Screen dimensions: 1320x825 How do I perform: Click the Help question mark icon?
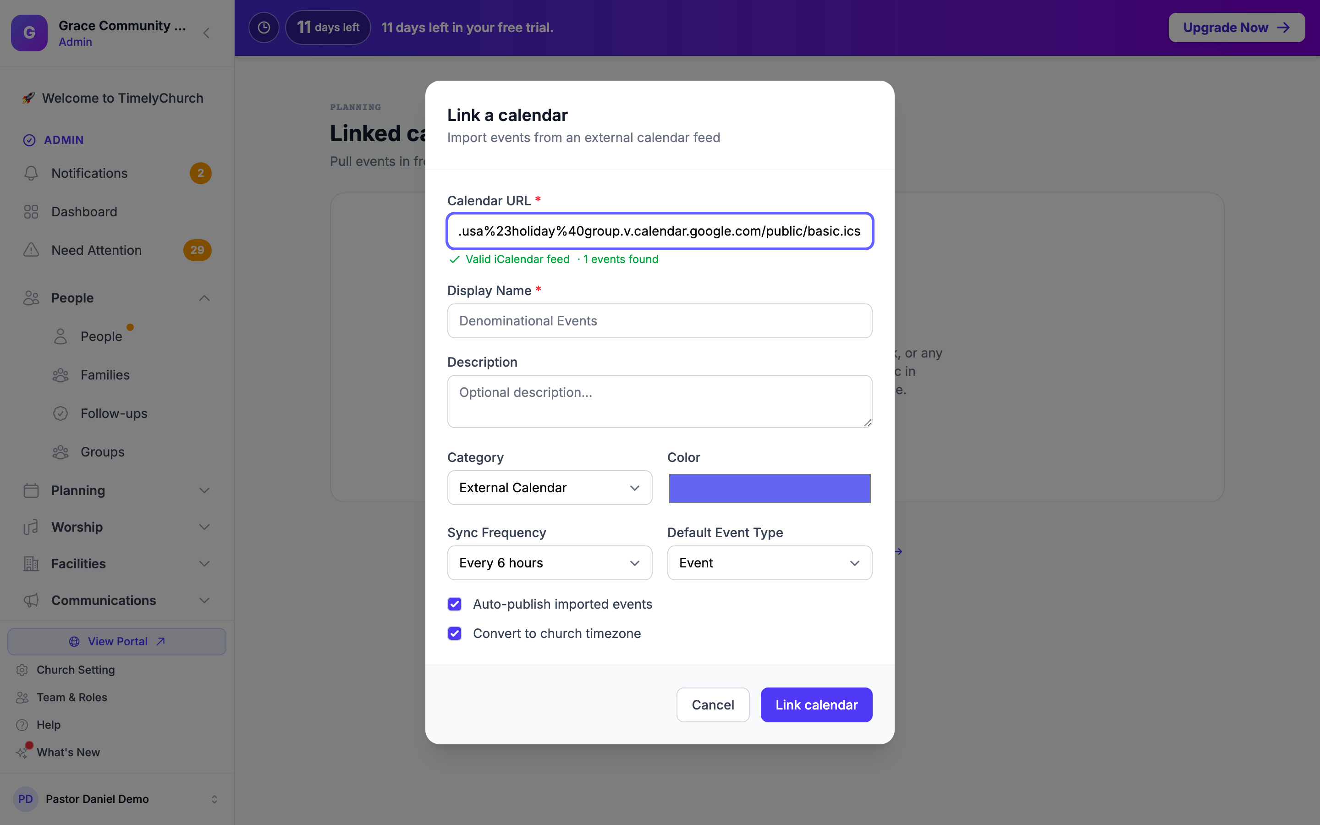pos(22,725)
